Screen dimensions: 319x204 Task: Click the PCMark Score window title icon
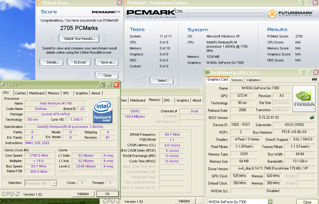click(39, 3)
